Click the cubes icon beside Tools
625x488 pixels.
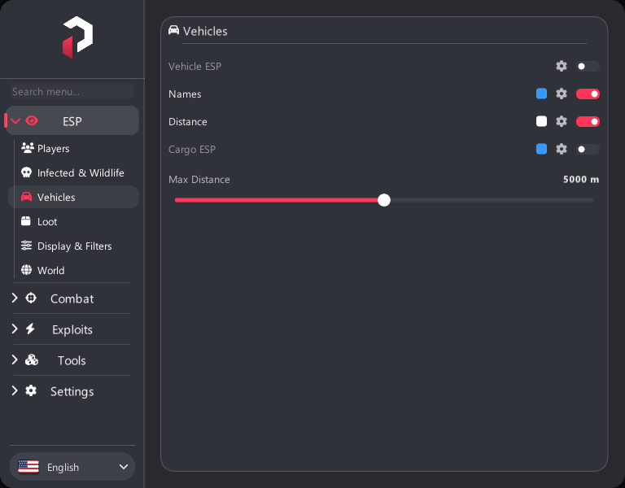click(32, 359)
